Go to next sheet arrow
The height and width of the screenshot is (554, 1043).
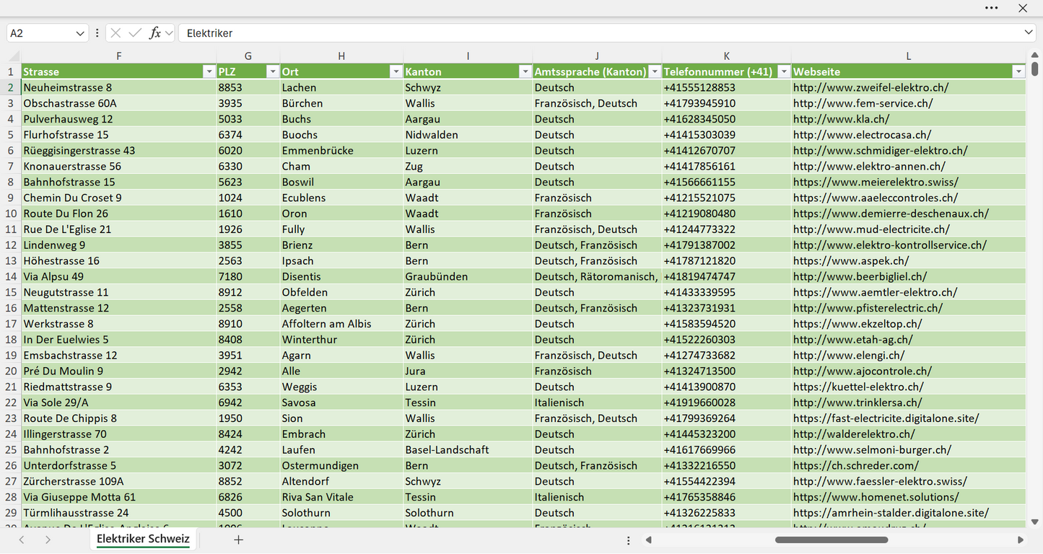[x=48, y=540]
